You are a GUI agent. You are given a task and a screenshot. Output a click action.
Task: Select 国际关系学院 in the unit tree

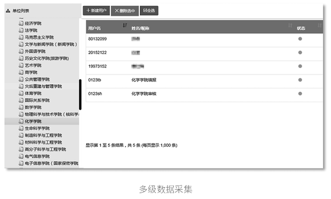37,101
